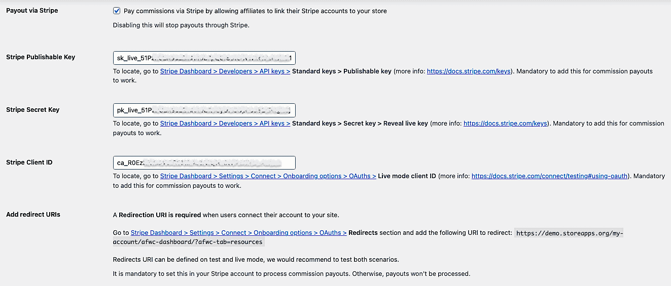Click the Stripe Secret Key label

tap(32, 110)
